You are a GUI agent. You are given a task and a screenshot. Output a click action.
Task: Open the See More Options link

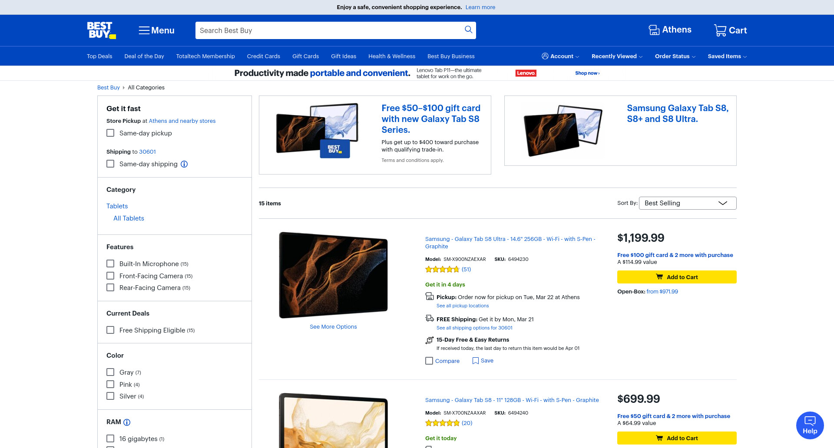(x=333, y=327)
